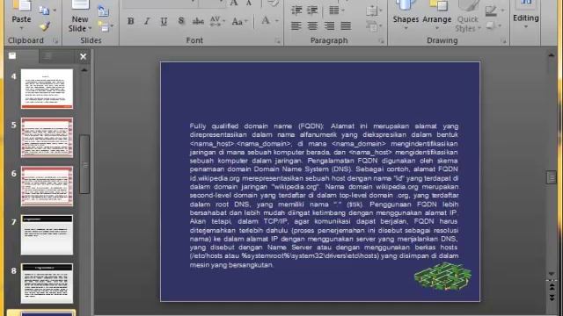Align text right
Screen dimensions: 563x316
pyautogui.click(x=329, y=25)
